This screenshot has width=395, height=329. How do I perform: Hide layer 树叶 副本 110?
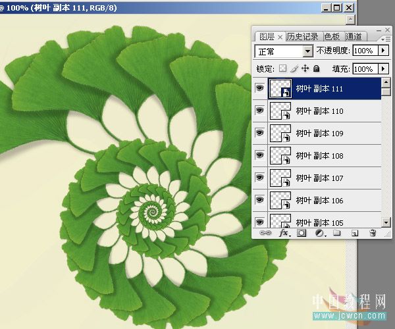tap(260, 111)
